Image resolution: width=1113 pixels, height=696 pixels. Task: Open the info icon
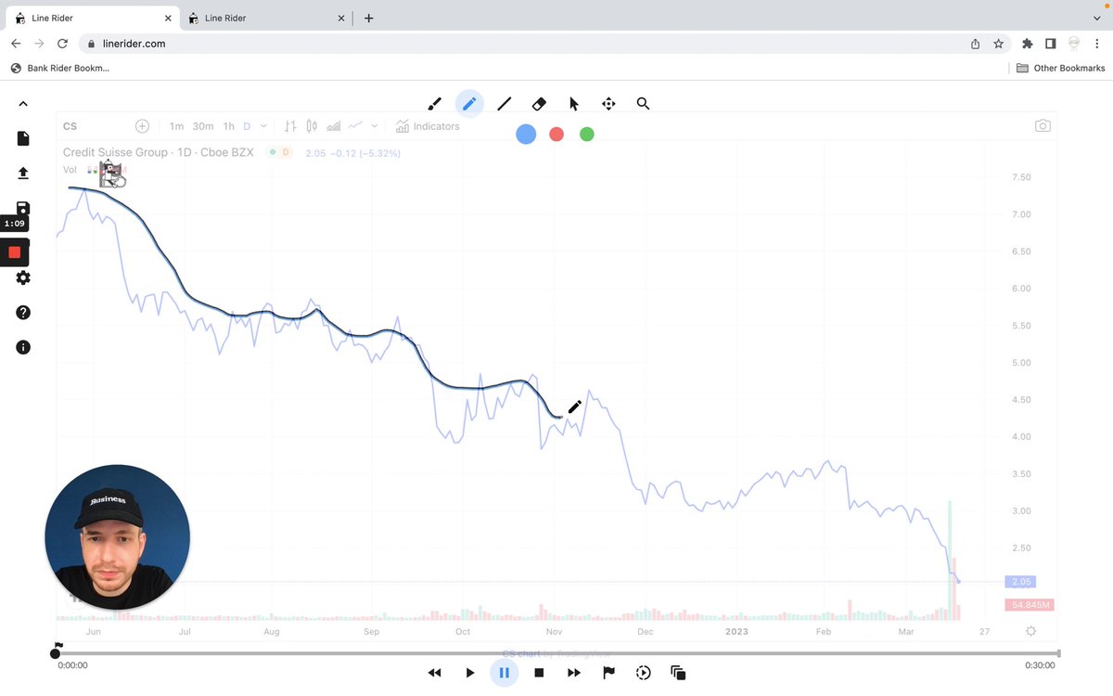pyautogui.click(x=23, y=347)
